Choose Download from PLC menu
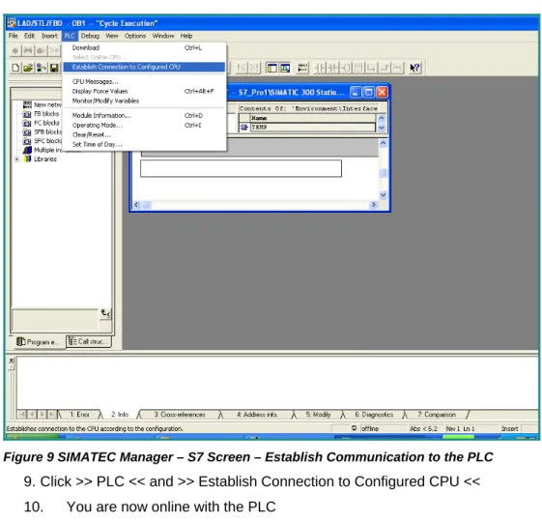 pyautogui.click(x=144, y=47)
